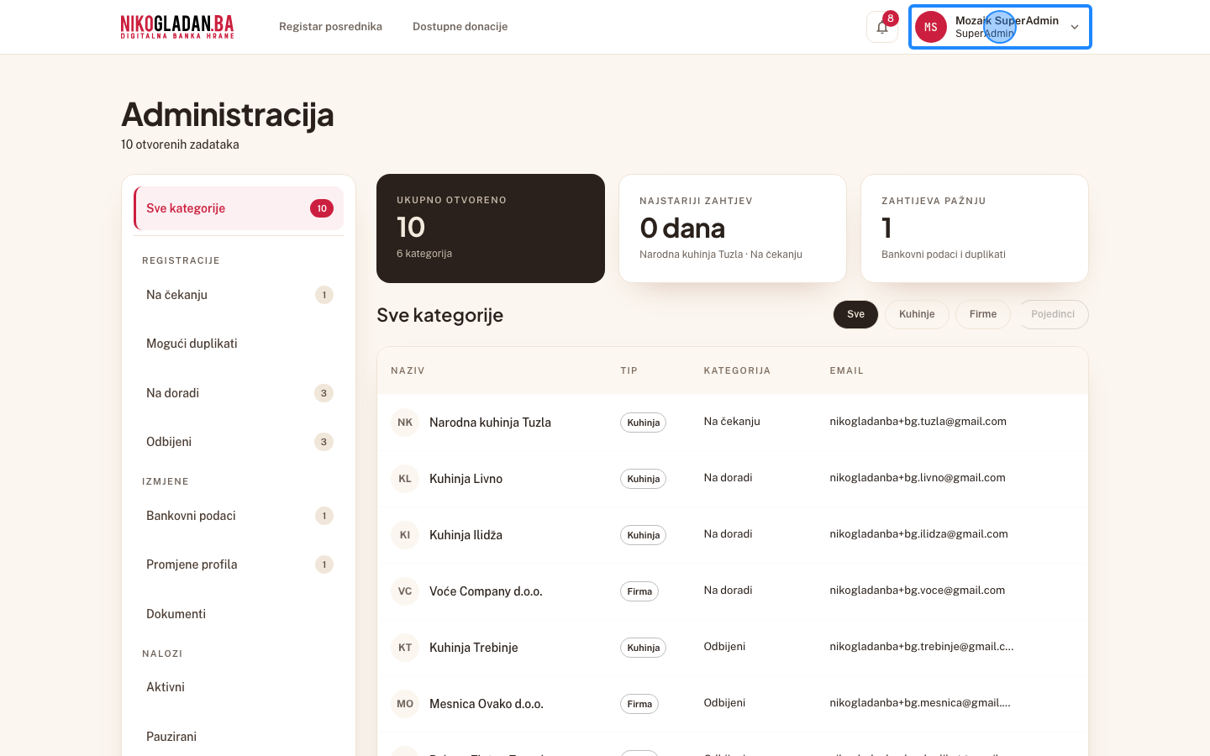
Task: Open Na čekanju registrations
Action: [x=239, y=295]
